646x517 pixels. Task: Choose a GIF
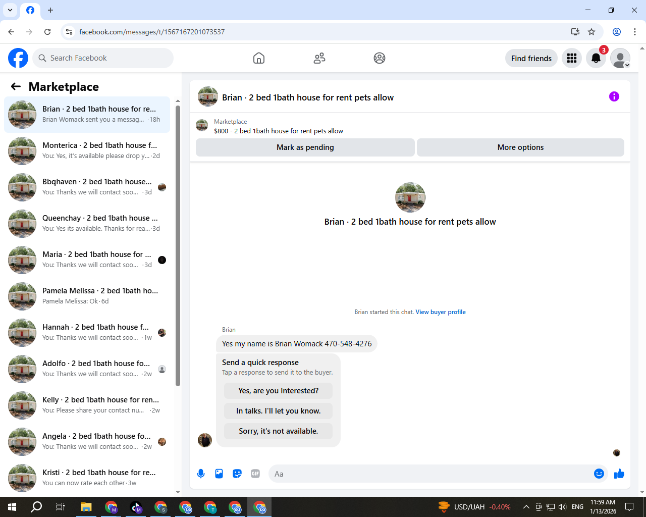pos(255,474)
